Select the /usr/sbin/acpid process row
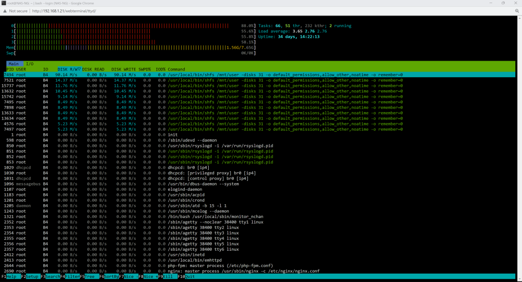This screenshot has width=522, height=282. [x=259, y=195]
